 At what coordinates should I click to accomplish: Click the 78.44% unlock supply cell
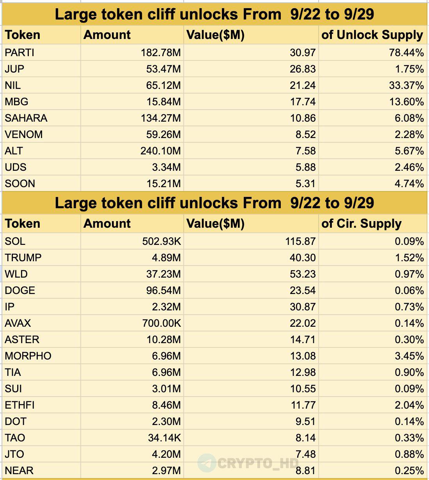[x=372, y=52]
